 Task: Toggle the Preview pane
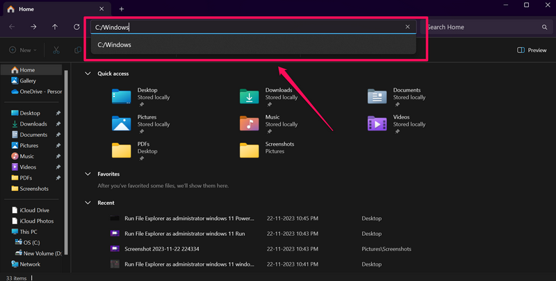click(532, 50)
